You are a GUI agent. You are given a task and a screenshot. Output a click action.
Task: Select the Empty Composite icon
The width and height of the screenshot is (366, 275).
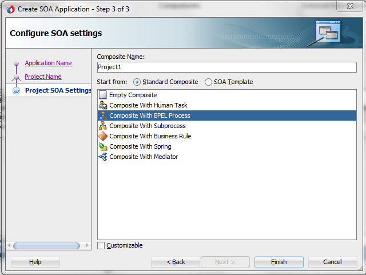(103, 95)
